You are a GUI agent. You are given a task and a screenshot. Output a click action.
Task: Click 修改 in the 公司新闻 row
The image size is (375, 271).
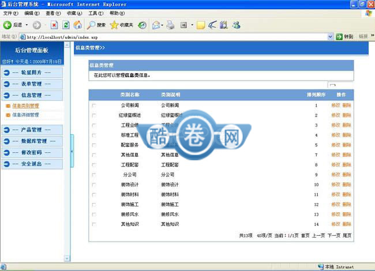336,105
